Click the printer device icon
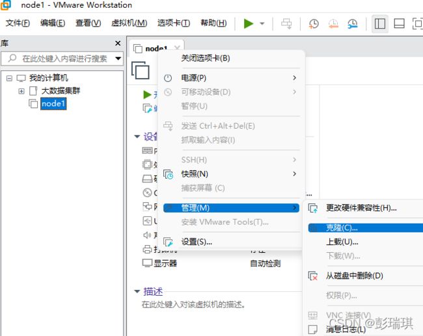This screenshot has height=336, width=423. pyautogui.click(x=147, y=250)
